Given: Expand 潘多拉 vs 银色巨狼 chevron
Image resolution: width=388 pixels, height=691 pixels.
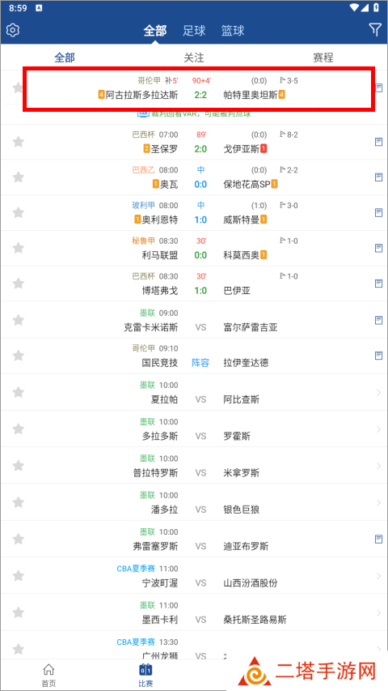Looking at the screenshot, I should [x=379, y=502].
